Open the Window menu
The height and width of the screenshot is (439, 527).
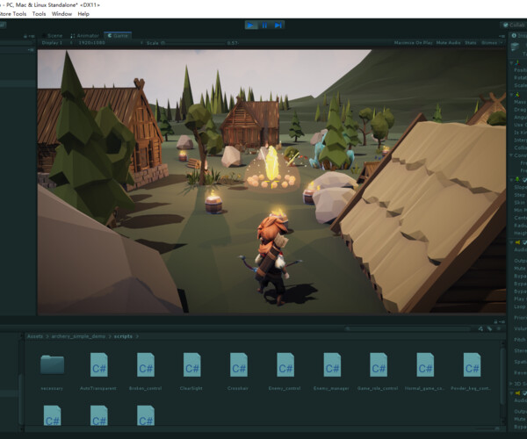61,14
